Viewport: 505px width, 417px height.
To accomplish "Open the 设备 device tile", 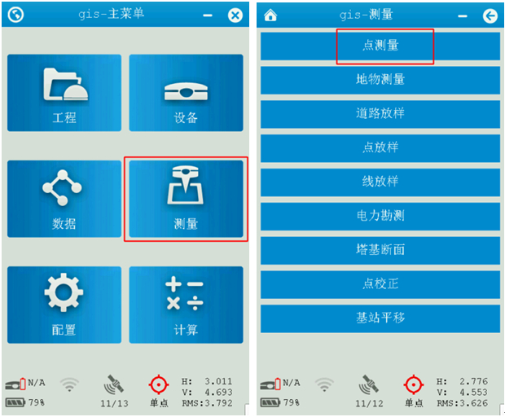I will point(187,93).
